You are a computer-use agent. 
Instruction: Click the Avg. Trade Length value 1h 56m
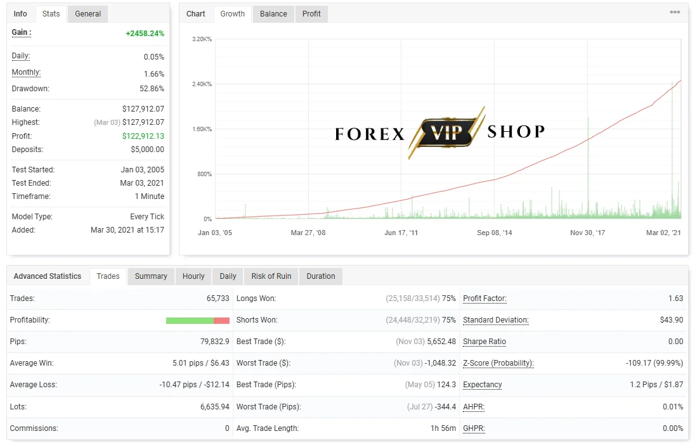[x=443, y=428]
